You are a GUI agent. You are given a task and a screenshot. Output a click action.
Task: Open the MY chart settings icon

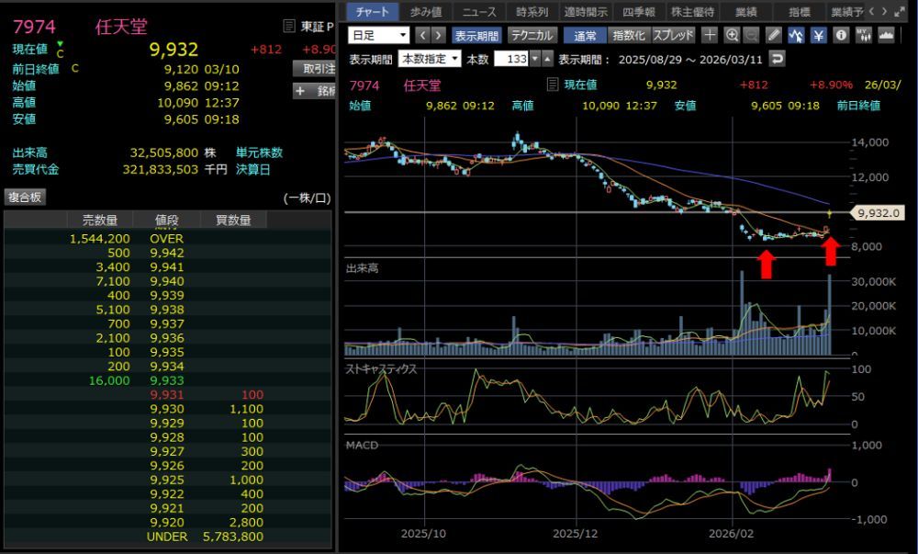coord(864,35)
